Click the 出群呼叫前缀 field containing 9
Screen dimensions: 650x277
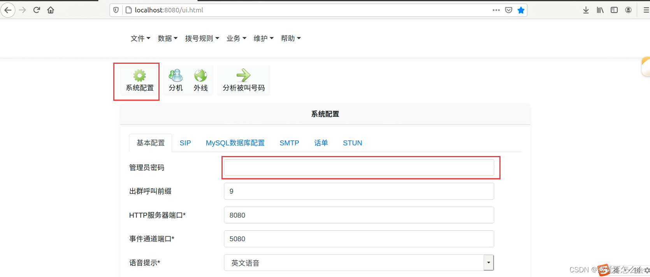coord(359,191)
